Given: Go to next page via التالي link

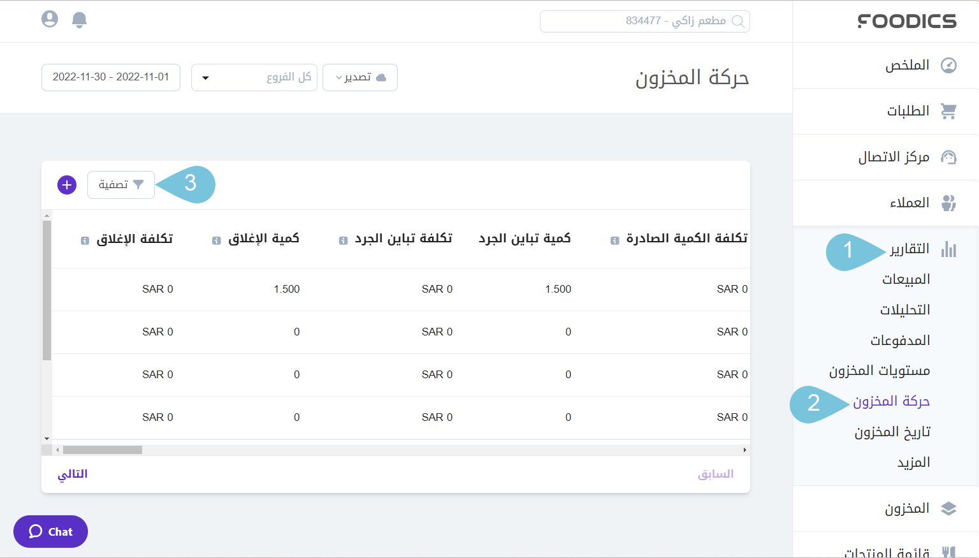Looking at the screenshot, I should 75,473.
